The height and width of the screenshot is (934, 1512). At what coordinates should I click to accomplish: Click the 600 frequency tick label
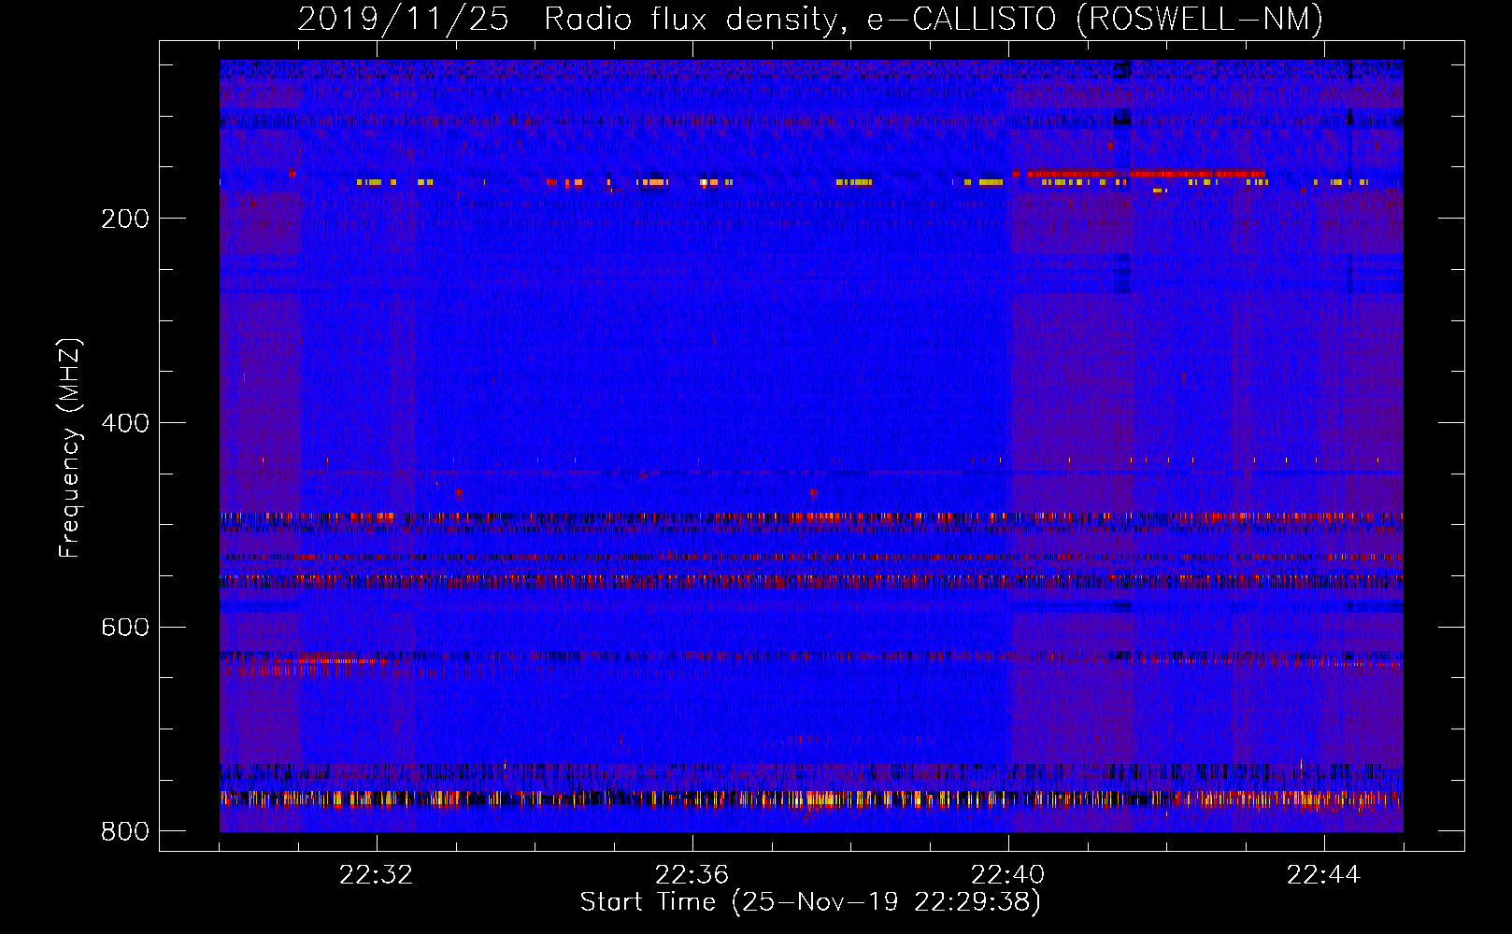(x=125, y=627)
